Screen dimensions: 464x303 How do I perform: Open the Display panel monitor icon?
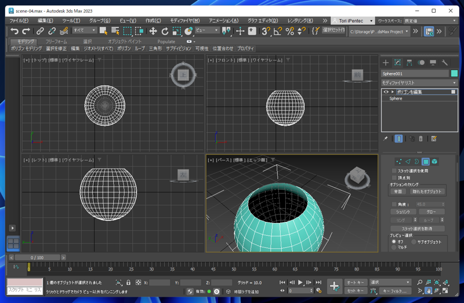[x=433, y=63]
